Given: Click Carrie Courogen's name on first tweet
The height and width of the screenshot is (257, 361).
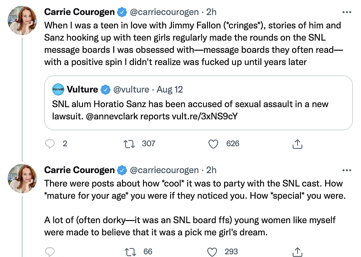Looking at the screenshot, I should click(80, 12).
